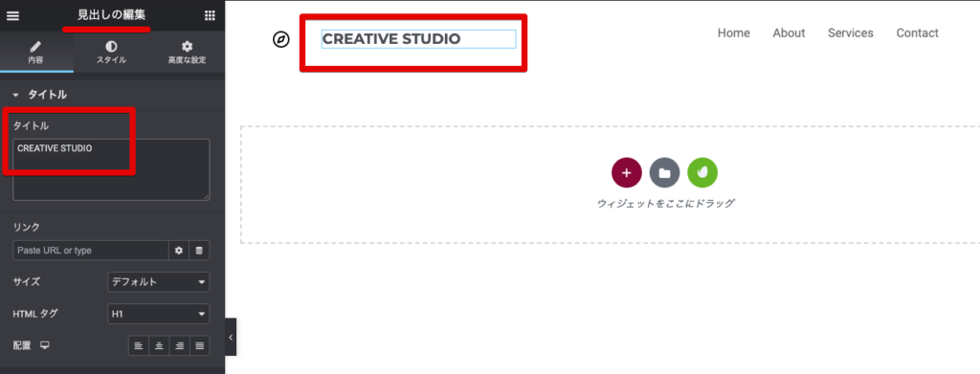Click the link options gear icon
The height and width of the screenshot is (374, 980).
coord(179,251)
